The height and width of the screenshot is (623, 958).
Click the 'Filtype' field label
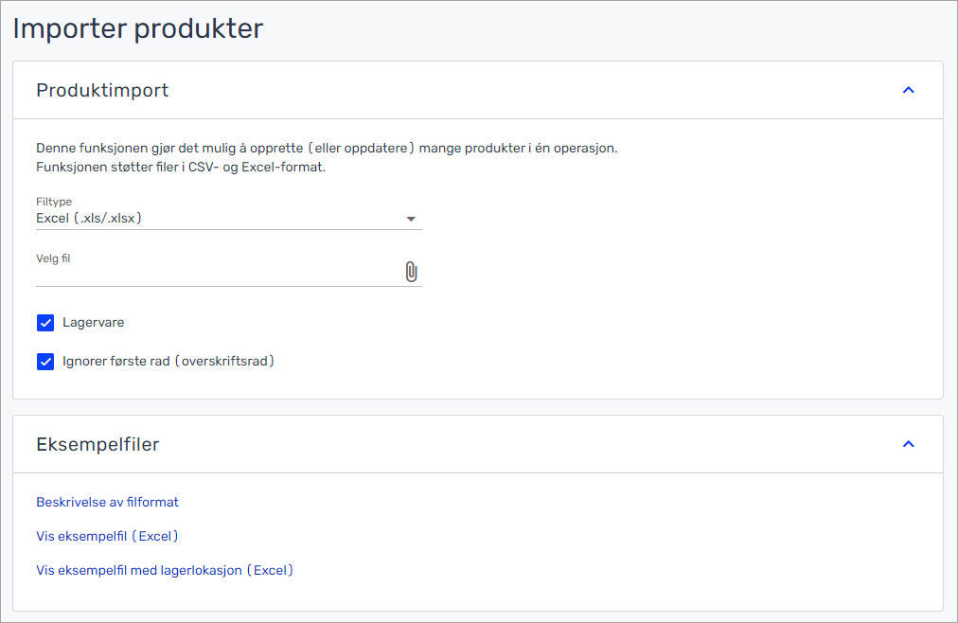click(x=54, y=202)
